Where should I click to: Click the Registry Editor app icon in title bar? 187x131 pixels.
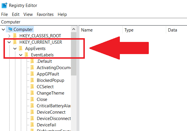pos(4,5)
